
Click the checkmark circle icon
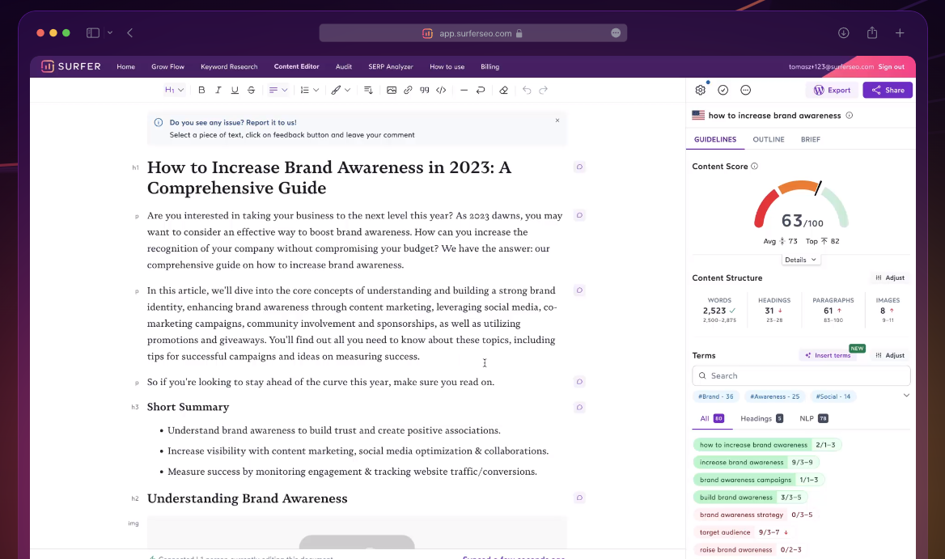[723, 91]
